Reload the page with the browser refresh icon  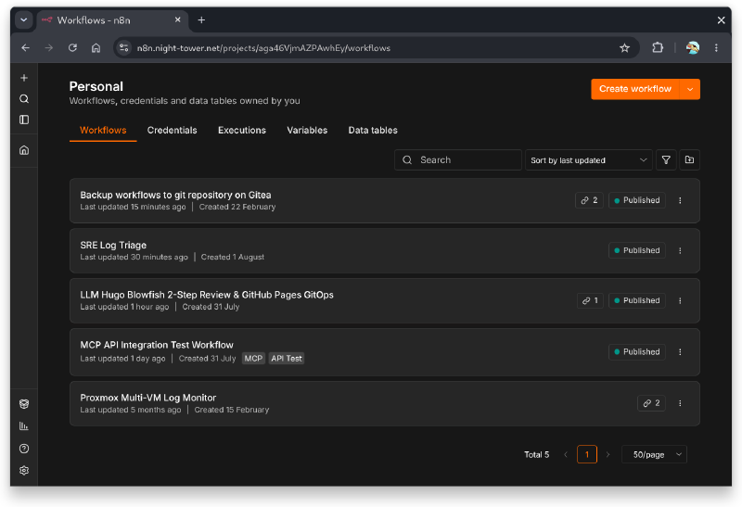point(72,48)
